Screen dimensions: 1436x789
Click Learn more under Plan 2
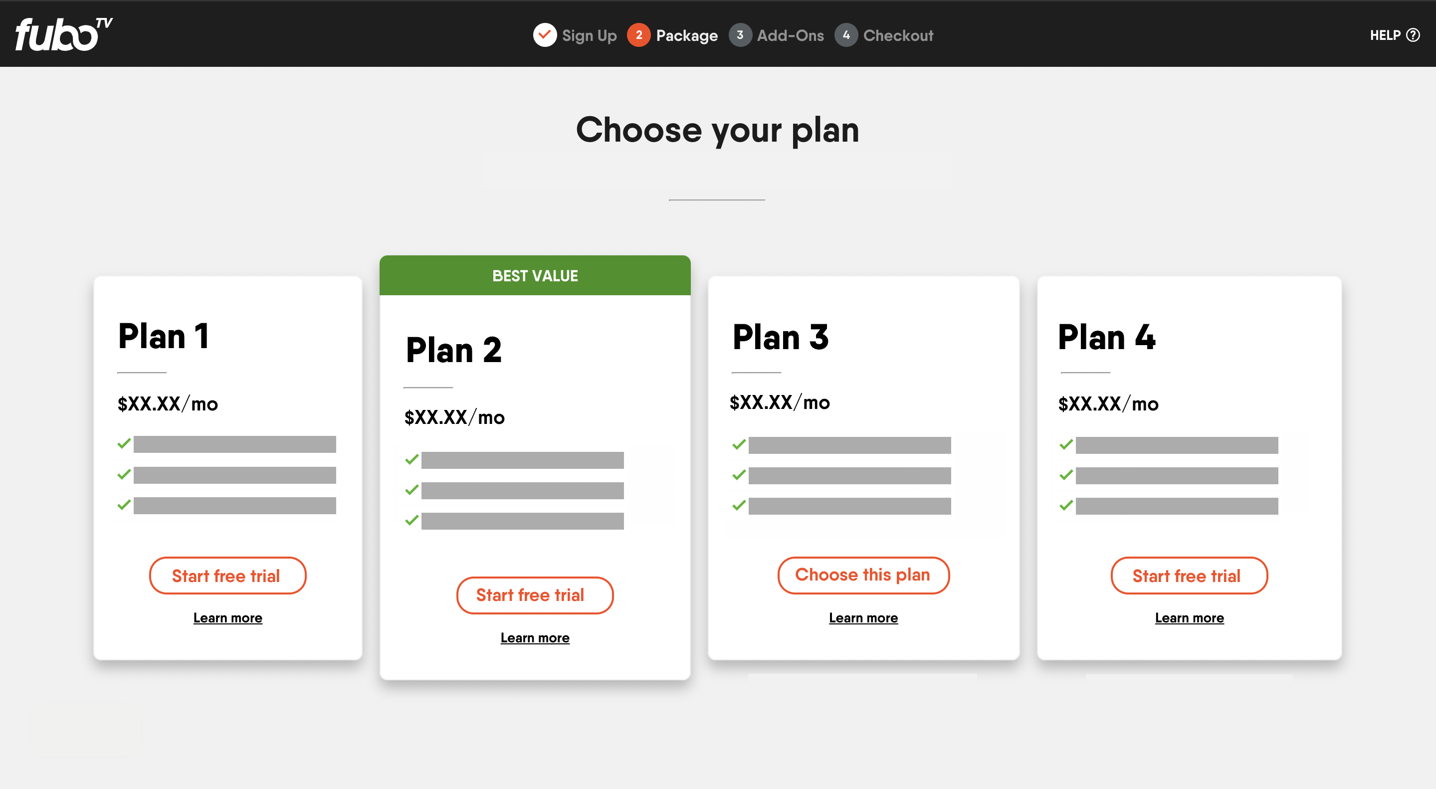534,637
